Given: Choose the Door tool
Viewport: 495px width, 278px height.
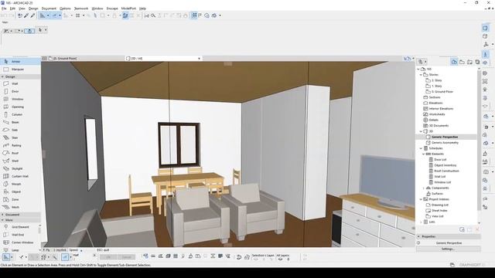Looking at the screenshot, I should 20,91.
